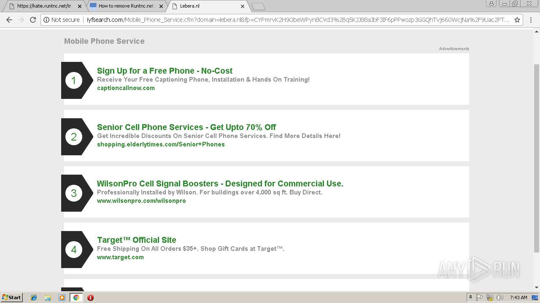This screenshot has width=540, height=303.
Task: Open the volume speaker tray icon
Action: pyautogui.click(x=500, y=298)
